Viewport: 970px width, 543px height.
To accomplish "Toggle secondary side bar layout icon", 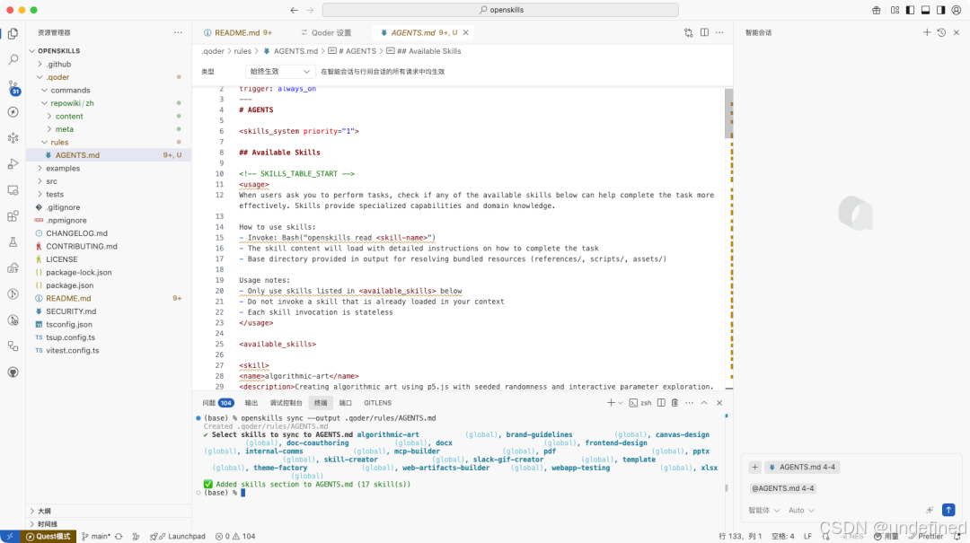I will 940,10.
